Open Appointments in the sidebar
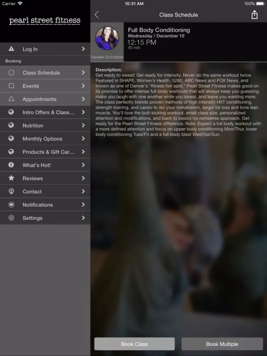Image resolution: width=267 pixels, height=356 pixels. click(x=45, y=99)
